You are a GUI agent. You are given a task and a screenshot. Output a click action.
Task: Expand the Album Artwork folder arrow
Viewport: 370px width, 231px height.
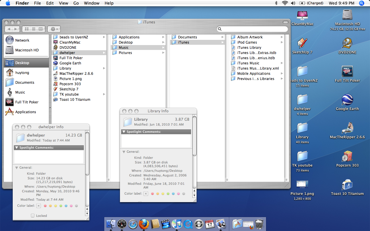(282, 37)
